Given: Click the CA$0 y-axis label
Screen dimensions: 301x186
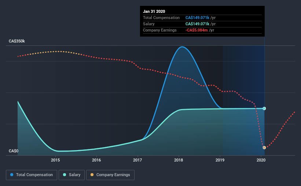Looking at the screenshot, I should pyautogui.click(x=14, y=151).
